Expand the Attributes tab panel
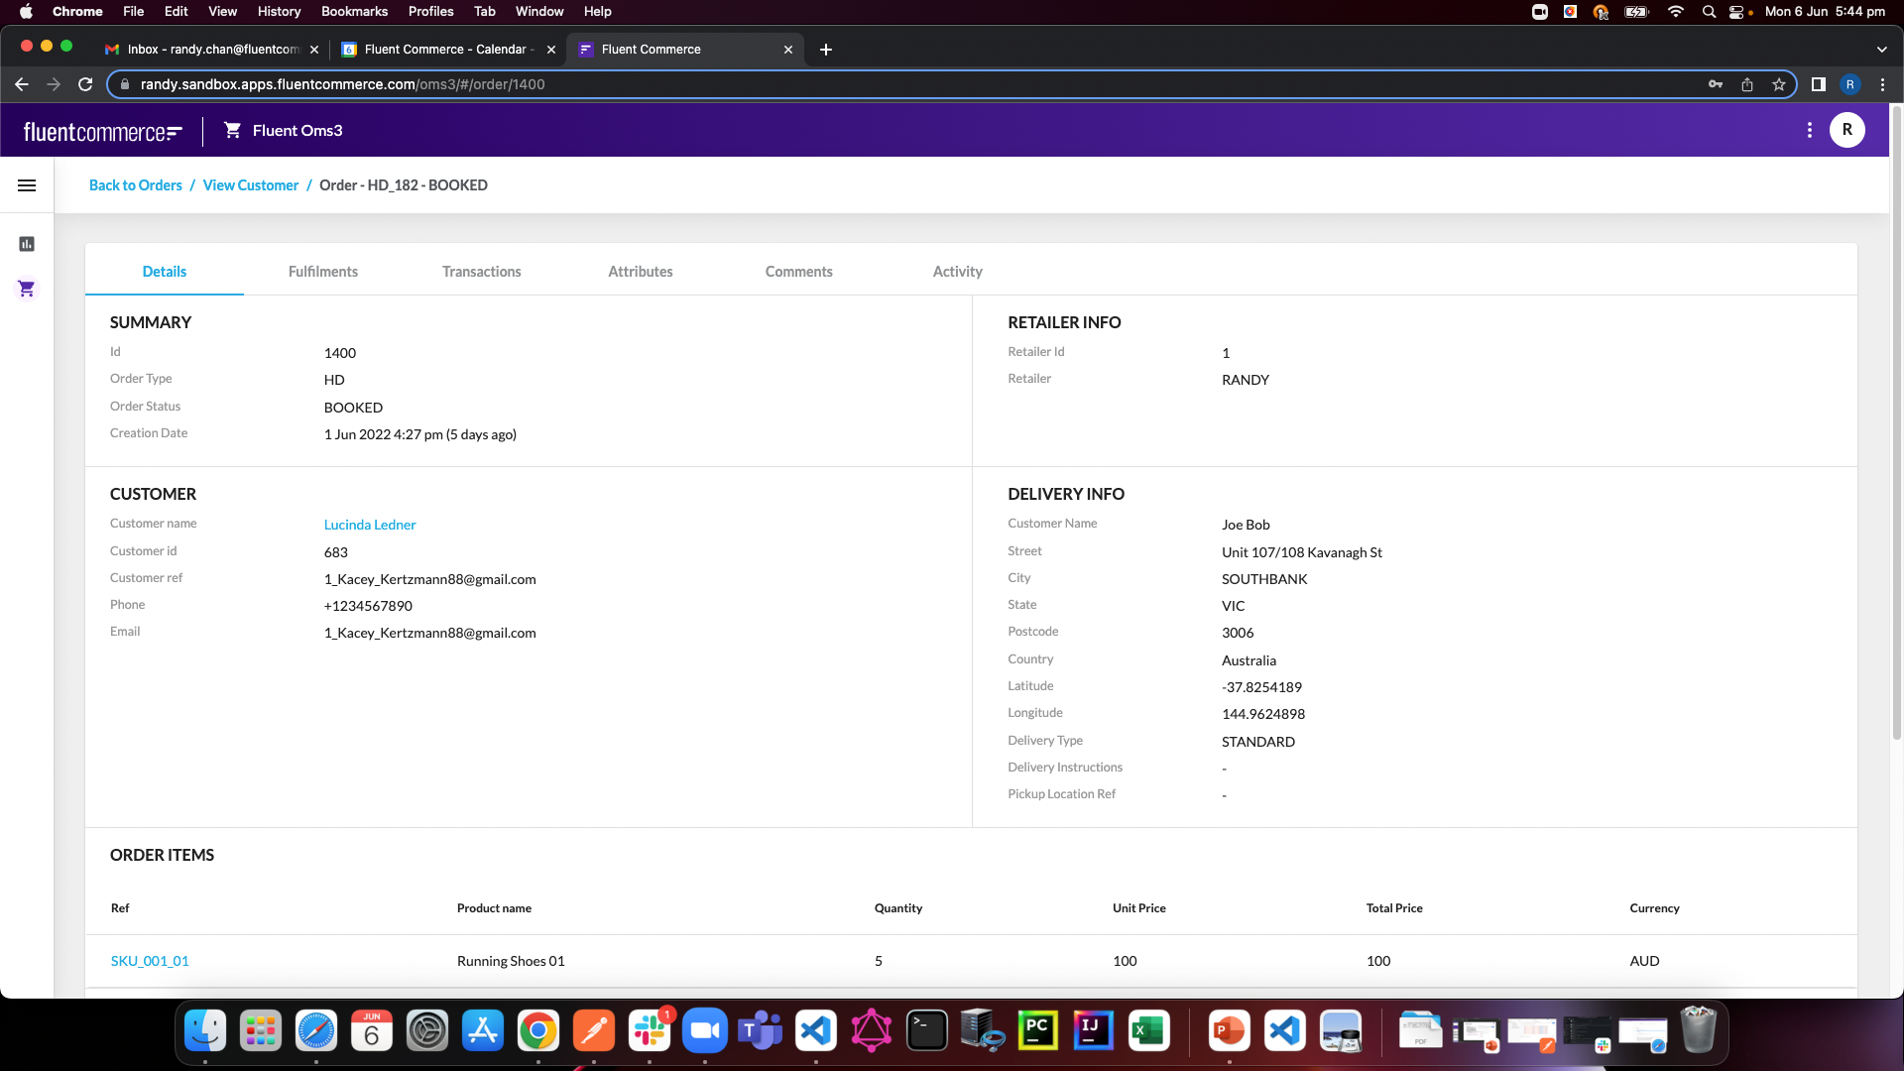Image resolution: width=1904 pixels, height=1071 pixels. click(x=641, y=271)
